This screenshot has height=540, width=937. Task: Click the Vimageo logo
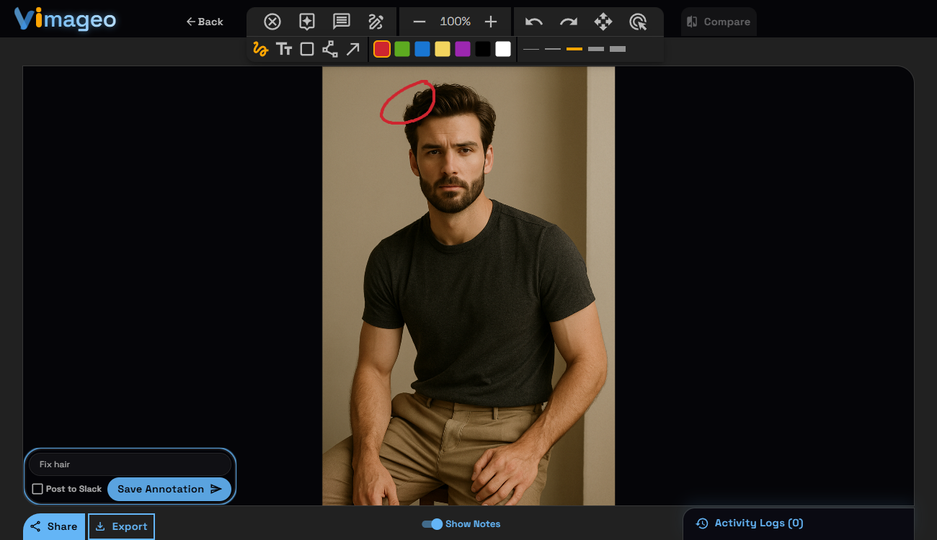point(65,19)
